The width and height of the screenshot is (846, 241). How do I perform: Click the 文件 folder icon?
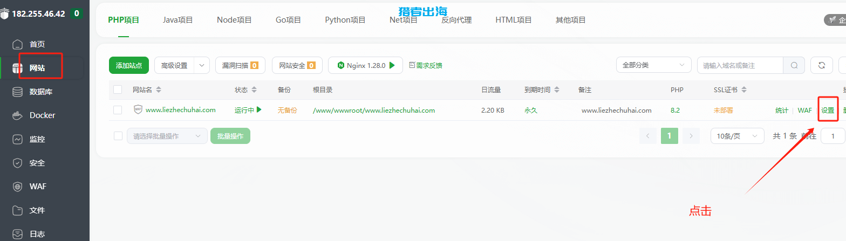tap(18, 210)
